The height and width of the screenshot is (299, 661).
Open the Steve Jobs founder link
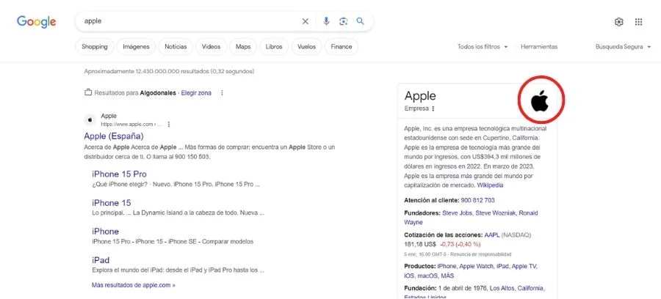click(458, 213)
